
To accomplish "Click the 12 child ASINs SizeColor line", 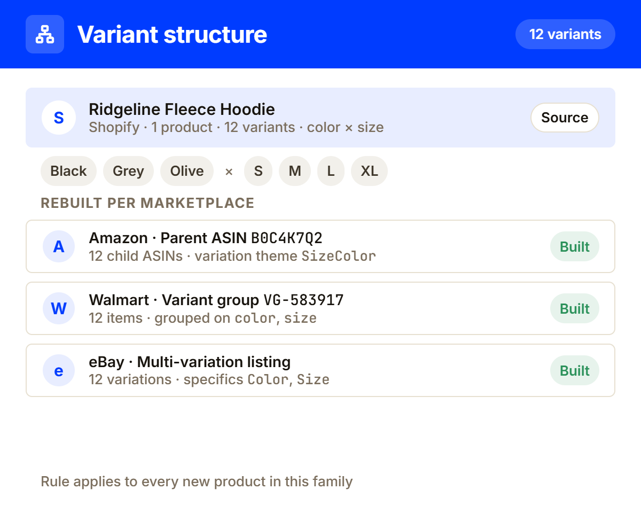I will (232, 256).
